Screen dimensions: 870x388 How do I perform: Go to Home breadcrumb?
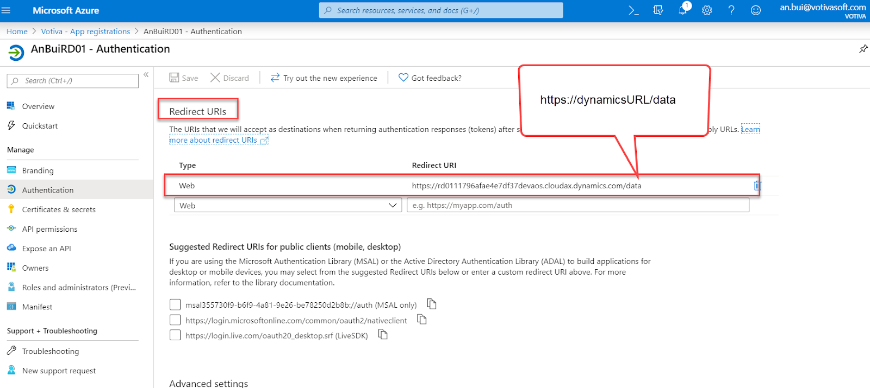pos(17,31)
